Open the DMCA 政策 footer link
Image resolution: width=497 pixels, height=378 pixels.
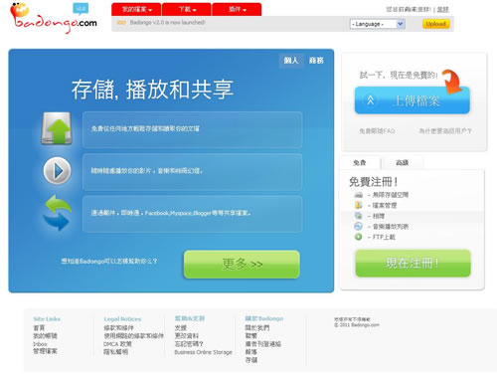click(117, 344)
